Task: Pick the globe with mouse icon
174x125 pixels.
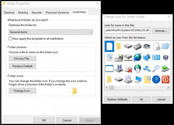Action: tap(137, 68)
